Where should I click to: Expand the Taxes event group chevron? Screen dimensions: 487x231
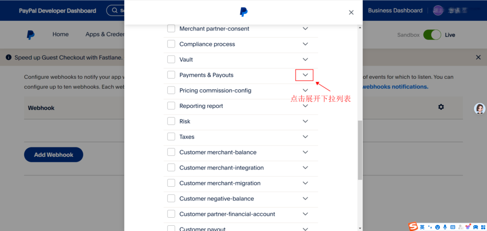click(x=305, y=137)
